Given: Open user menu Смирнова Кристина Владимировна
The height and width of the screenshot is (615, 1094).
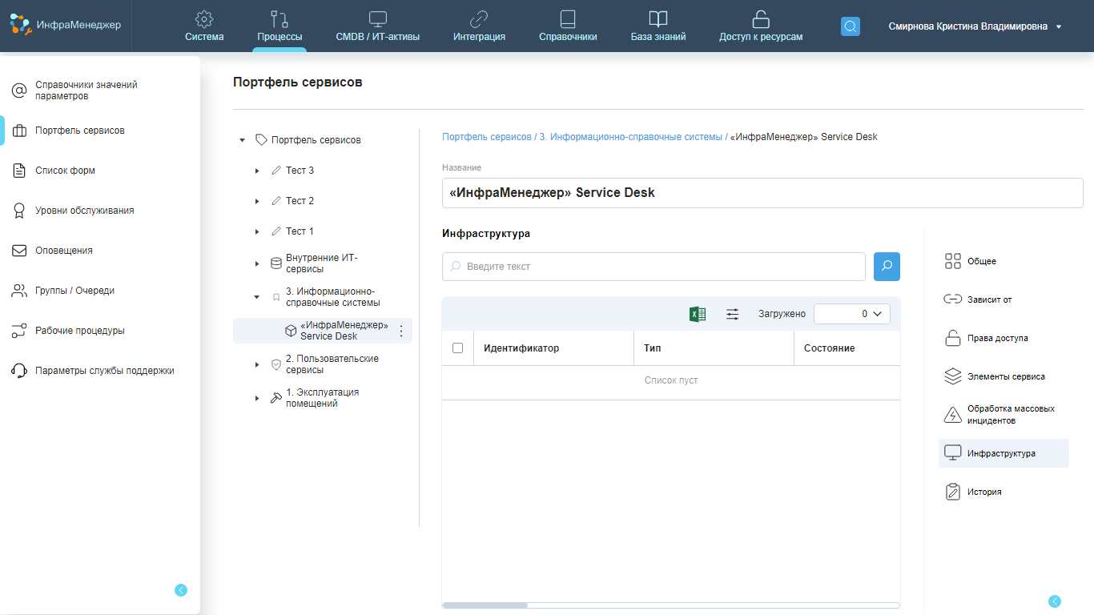Looking at the screenshot, I should 975,26.
